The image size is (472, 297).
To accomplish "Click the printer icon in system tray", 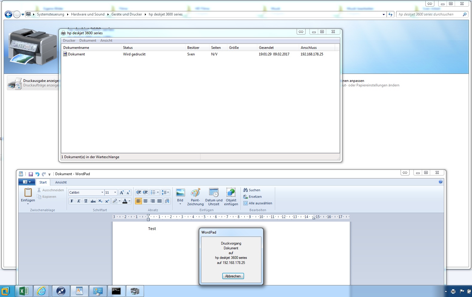I will point(453,291).
